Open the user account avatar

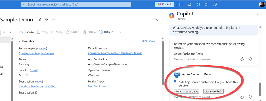pyautogui.click(x=261, y=5)
